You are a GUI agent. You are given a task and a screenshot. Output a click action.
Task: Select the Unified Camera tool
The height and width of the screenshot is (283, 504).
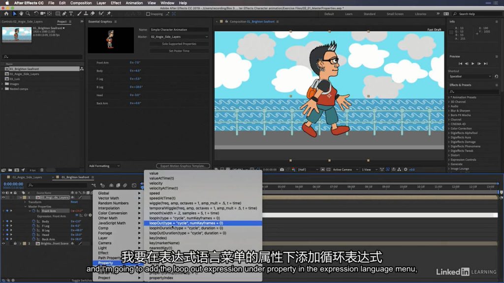[43, 14]
